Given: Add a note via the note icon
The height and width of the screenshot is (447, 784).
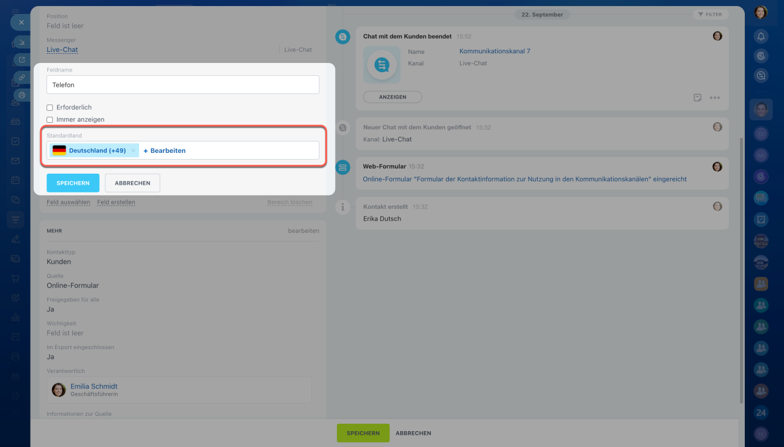Looking at the screenshot, I should (697, 97).
